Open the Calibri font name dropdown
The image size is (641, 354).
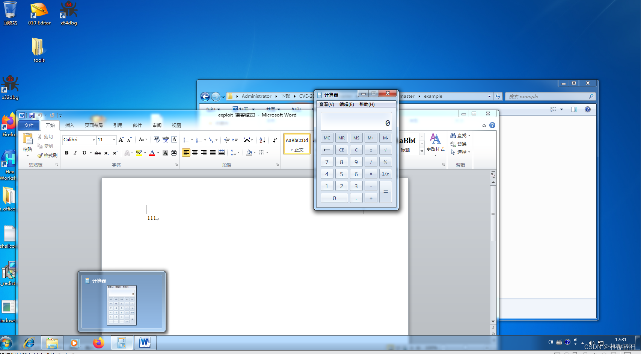click(94, 140)
